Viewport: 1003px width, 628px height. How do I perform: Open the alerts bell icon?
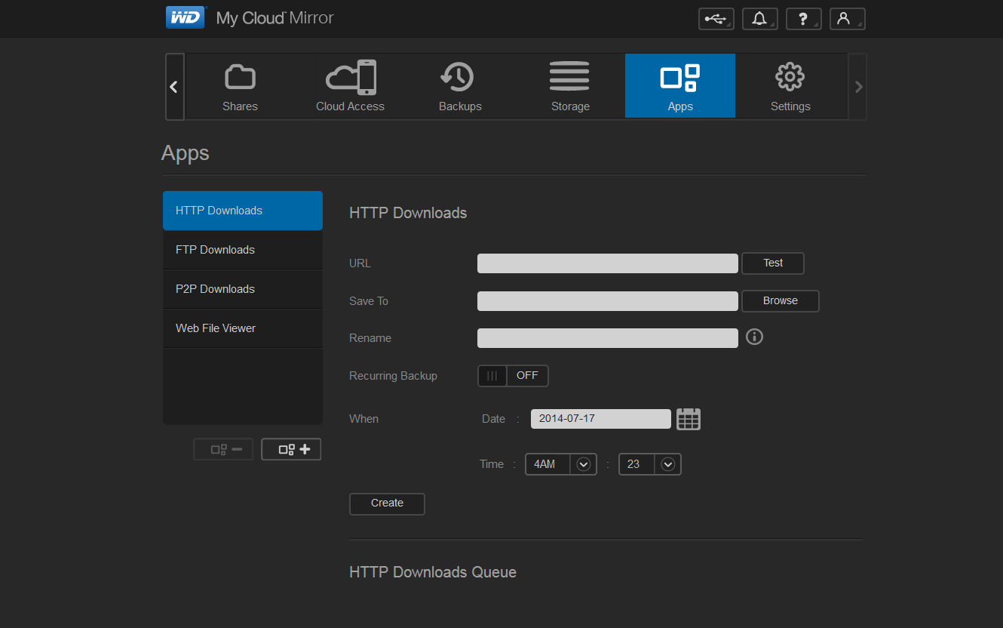coord(760,19)
